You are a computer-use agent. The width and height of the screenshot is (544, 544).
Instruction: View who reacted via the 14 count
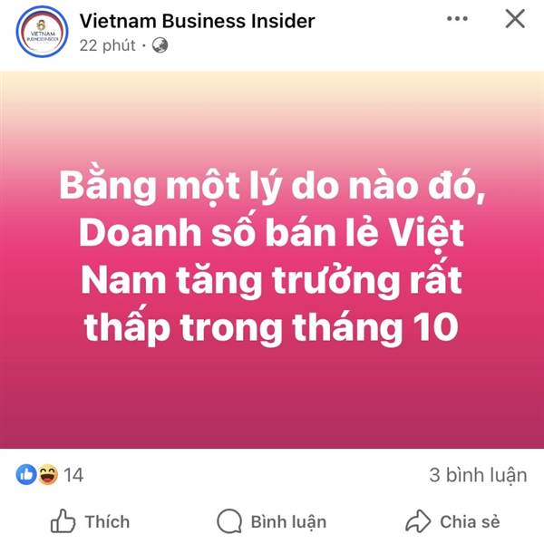[x=73, y=475]
